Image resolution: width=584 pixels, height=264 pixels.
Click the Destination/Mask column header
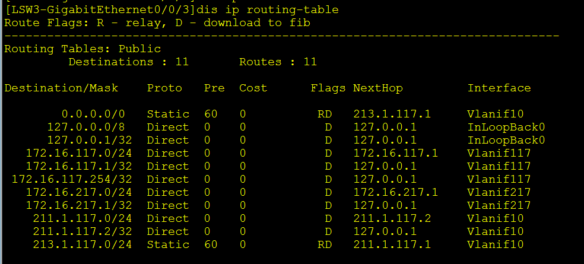(x=61, y=88)
